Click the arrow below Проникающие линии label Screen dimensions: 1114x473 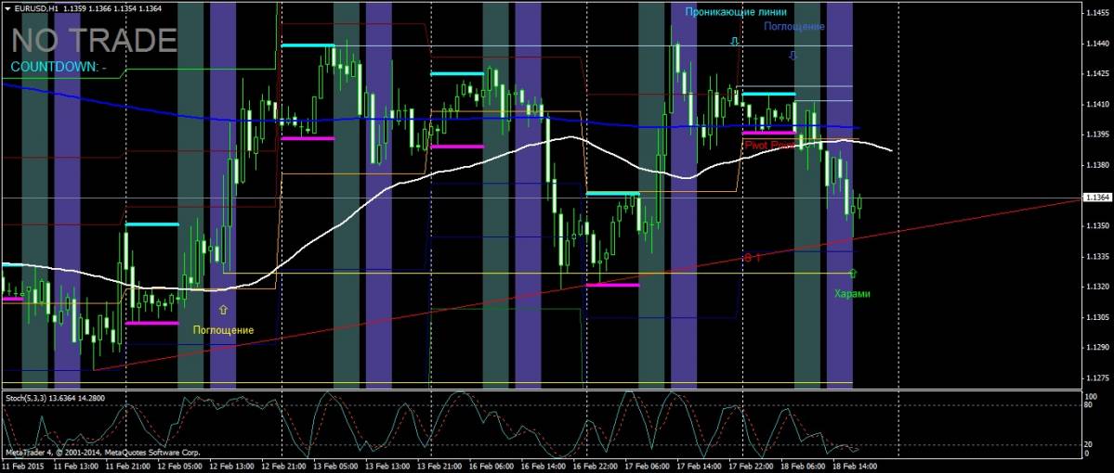(x=734, y=42)
